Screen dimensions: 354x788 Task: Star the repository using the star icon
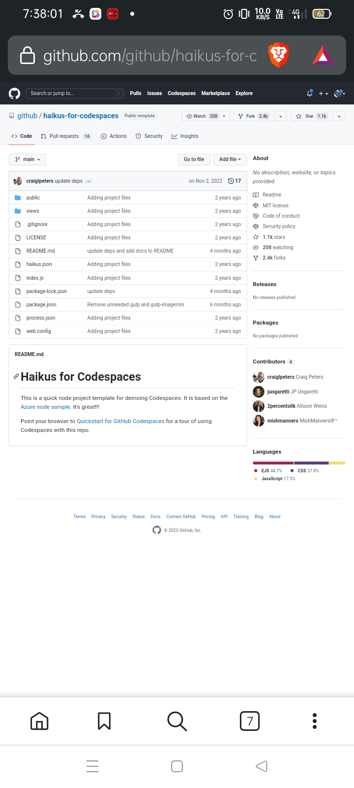tap(299, 116)
